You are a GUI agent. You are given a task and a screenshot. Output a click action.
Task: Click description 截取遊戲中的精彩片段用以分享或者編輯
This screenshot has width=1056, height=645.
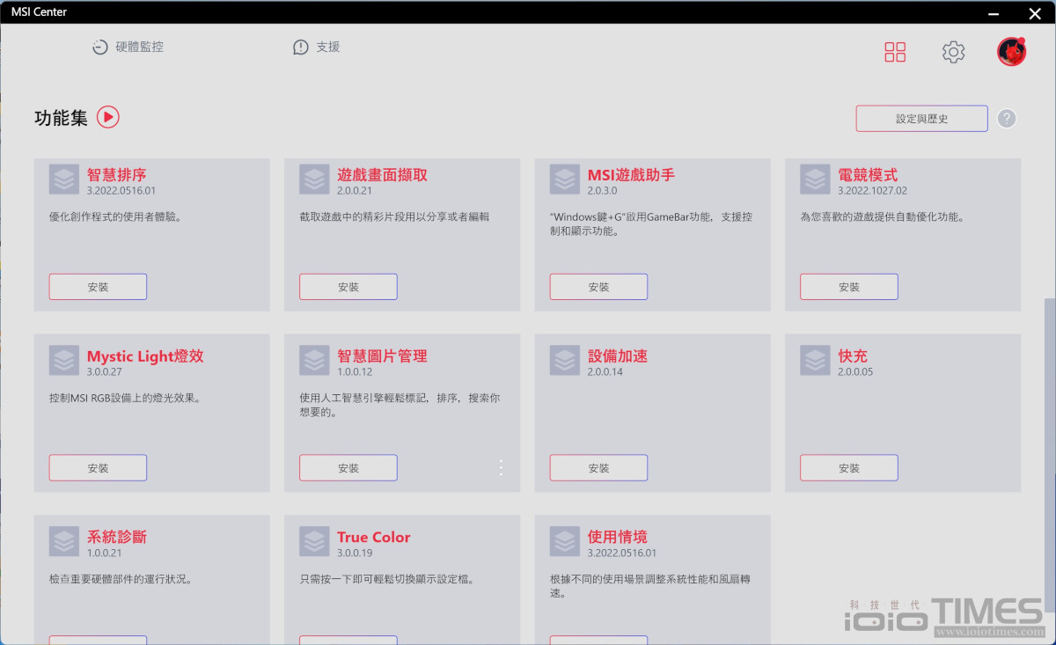(x=394, y=216)
